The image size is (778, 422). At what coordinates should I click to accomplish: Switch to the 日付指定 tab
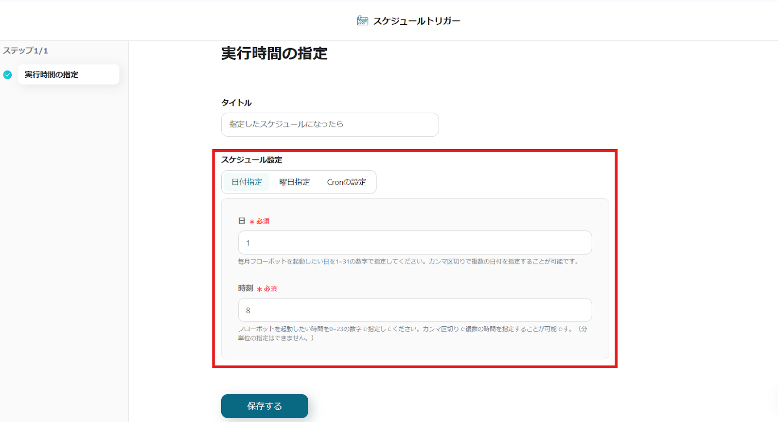click(x=247, y=182)
